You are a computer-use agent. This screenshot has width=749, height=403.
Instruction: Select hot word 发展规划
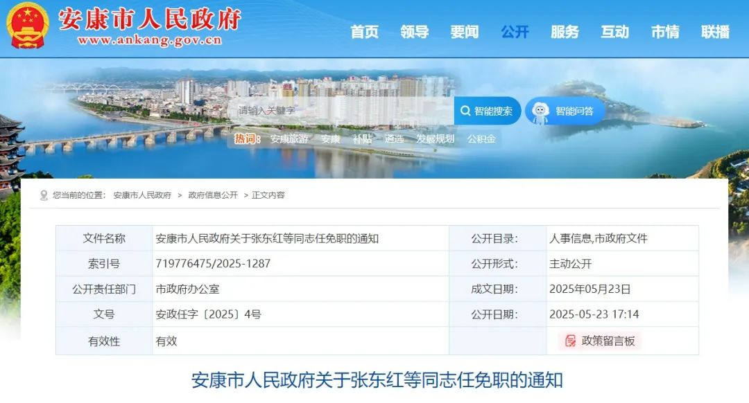coord(435,138)
